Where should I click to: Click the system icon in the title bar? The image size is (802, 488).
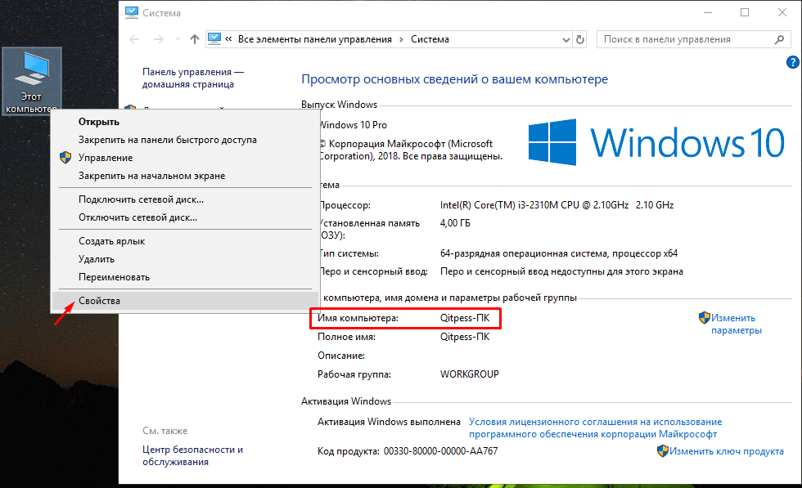pyautogui.click(x=132, y=13)
